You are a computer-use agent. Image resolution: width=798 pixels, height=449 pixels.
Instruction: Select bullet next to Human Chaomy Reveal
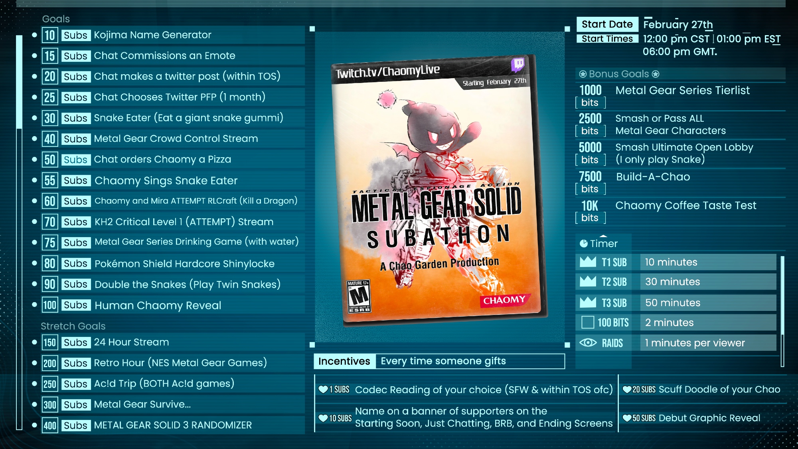pos(35,305)
